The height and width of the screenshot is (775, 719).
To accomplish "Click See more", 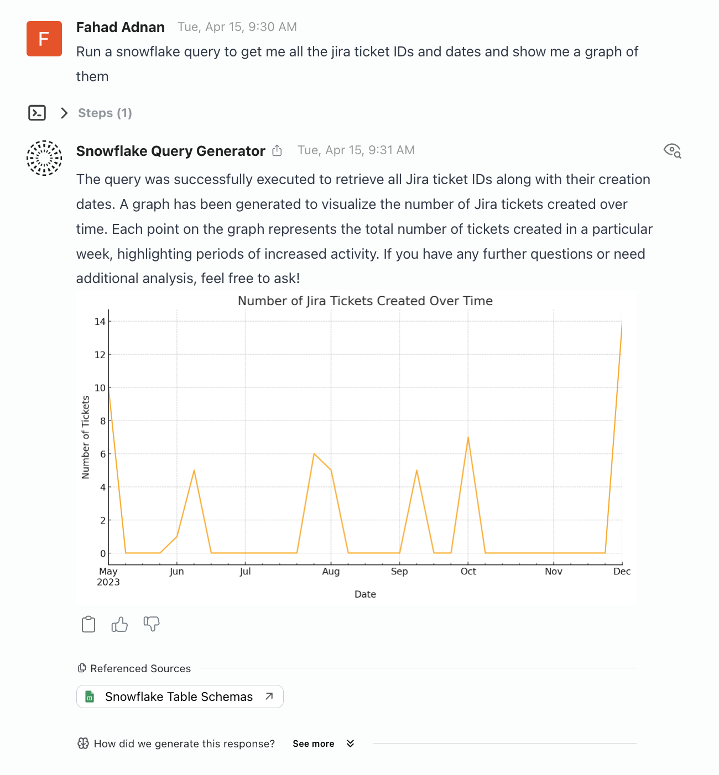I will 313,743.
